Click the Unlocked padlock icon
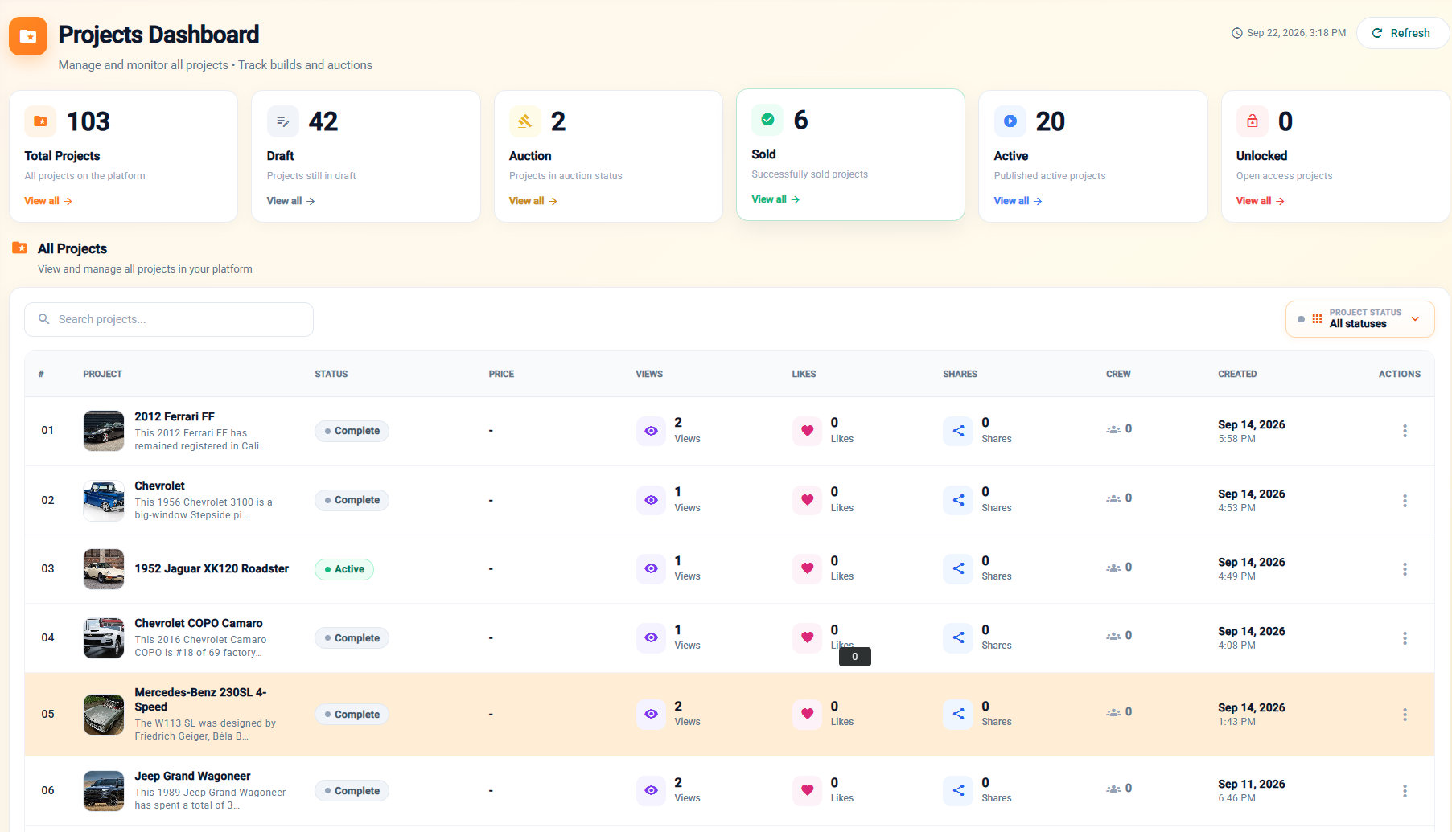Screen dimensions: 1452x832 tap(1252, 121)
